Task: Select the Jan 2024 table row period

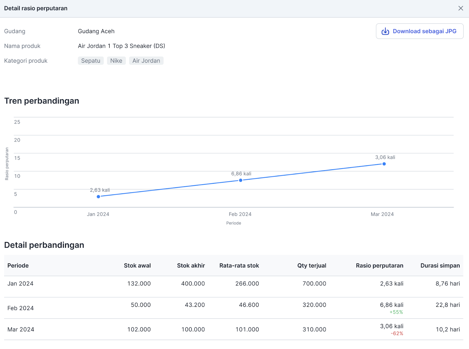Action: [x=21, y=284]
